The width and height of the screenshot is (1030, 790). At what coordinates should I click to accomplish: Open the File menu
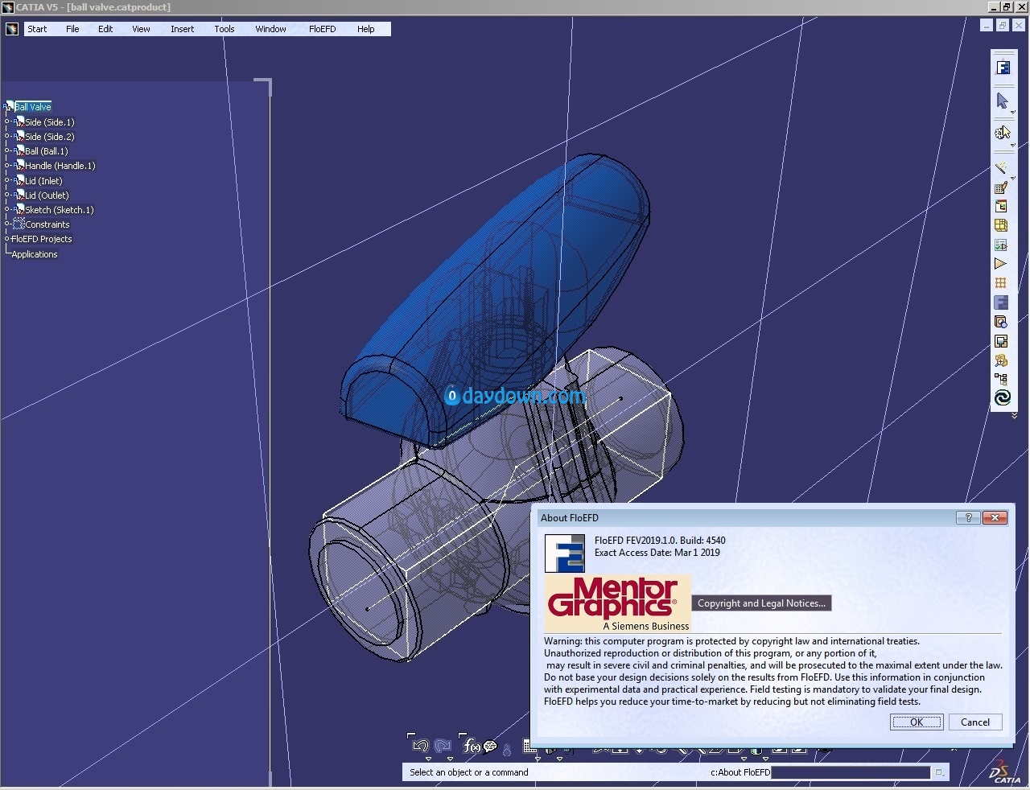click(x=72, y=29)
